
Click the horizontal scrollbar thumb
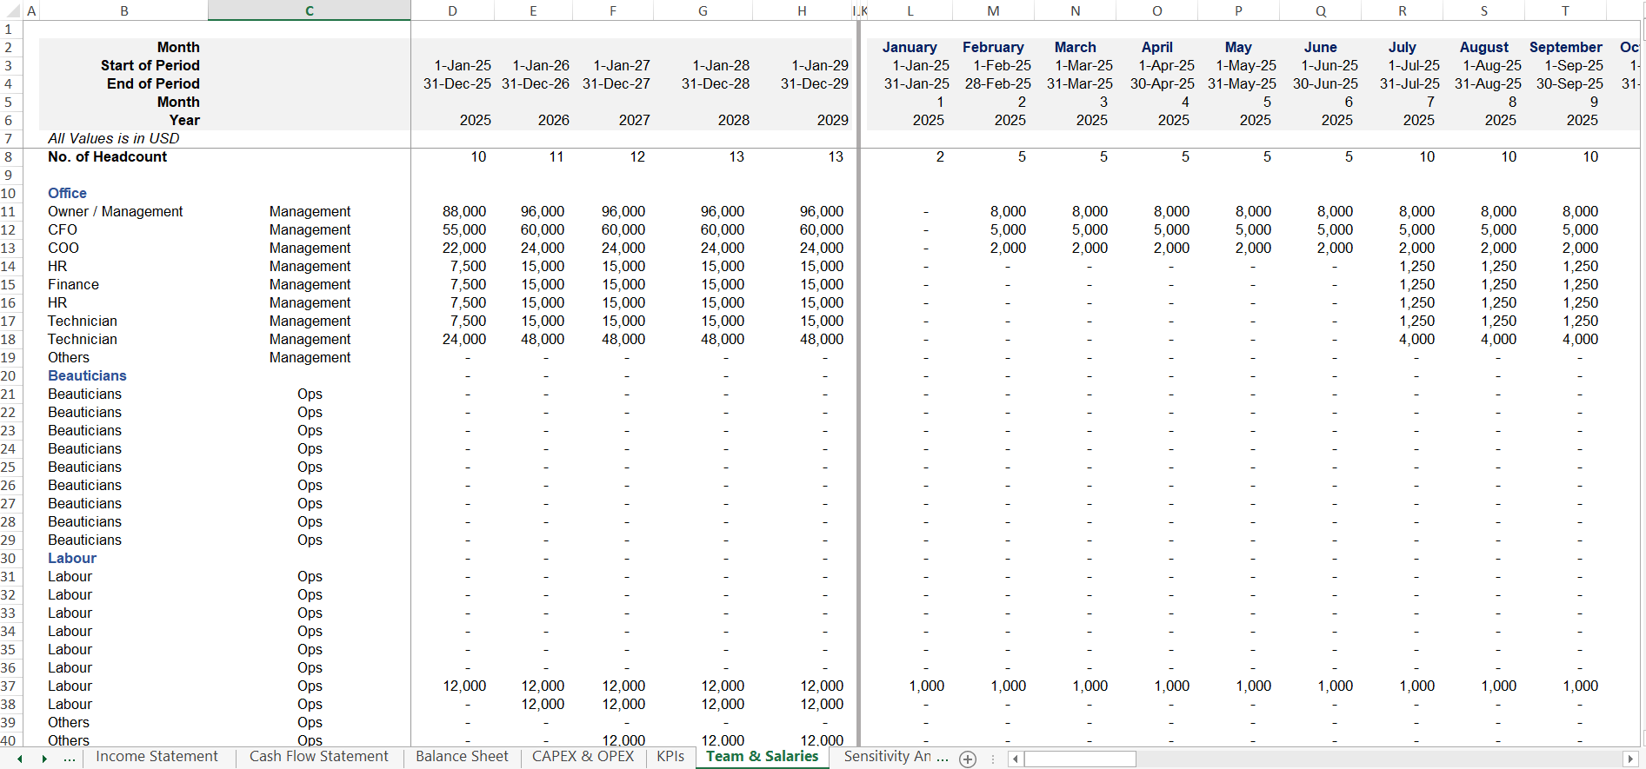pos(1080,759)
